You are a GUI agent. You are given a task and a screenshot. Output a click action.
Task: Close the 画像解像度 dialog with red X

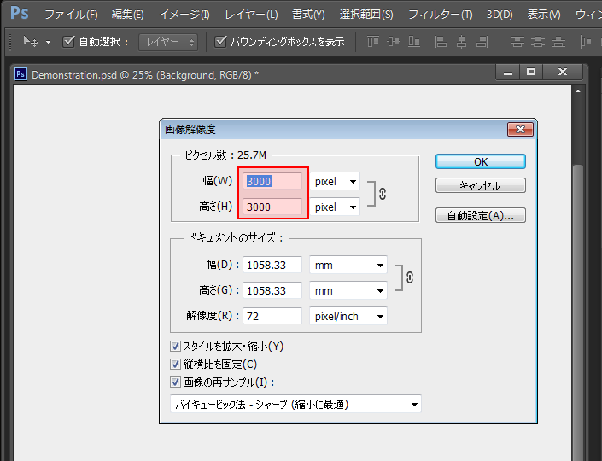520,130
